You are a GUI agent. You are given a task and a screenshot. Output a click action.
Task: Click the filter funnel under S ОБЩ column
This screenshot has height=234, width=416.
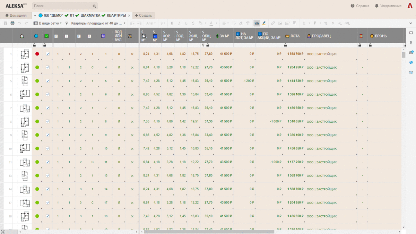(203, 45)
